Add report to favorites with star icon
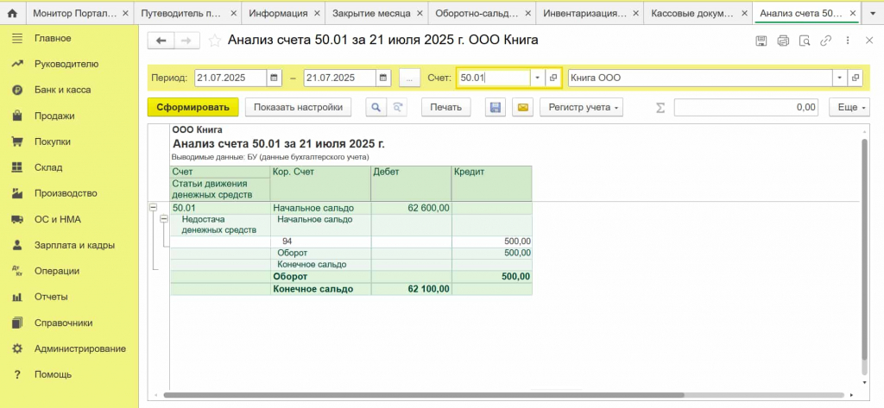The height and width of the screenshot is (408, 884). coord(215,41)
